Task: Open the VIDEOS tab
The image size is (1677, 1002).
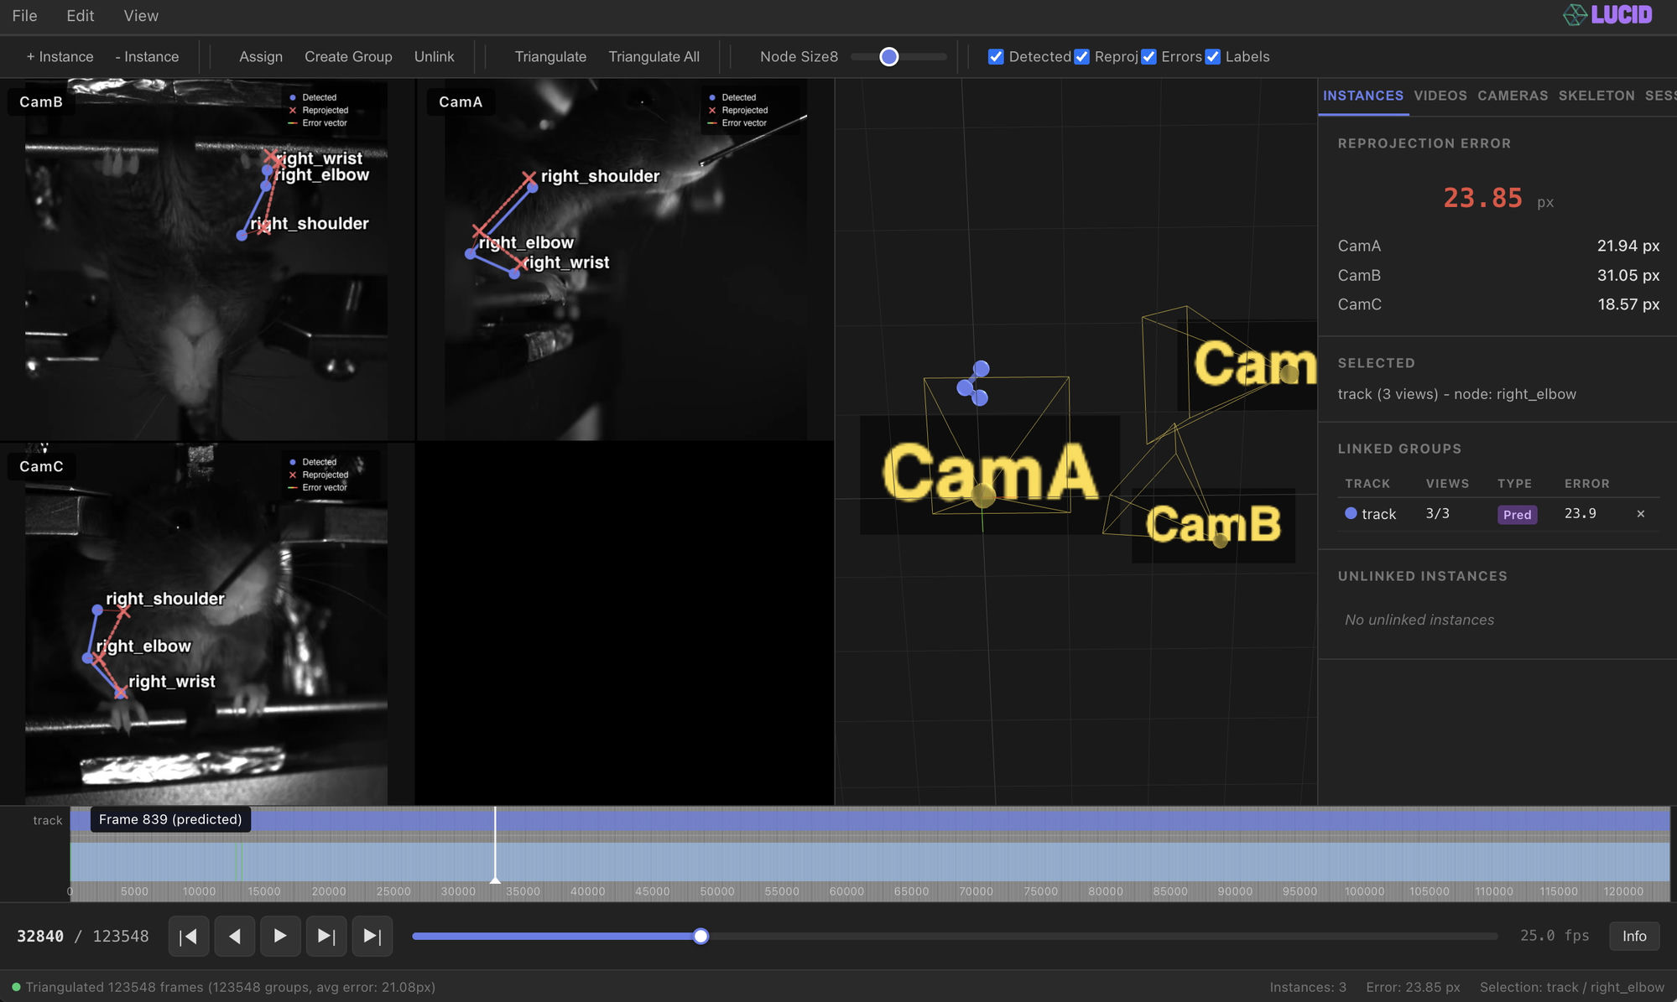Action: coord(1440,96)
